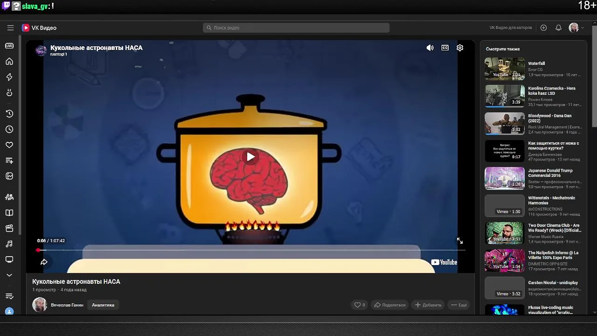Like the video with heart button
This screenshot has width=597, height=336.
[x=360, y=305]
